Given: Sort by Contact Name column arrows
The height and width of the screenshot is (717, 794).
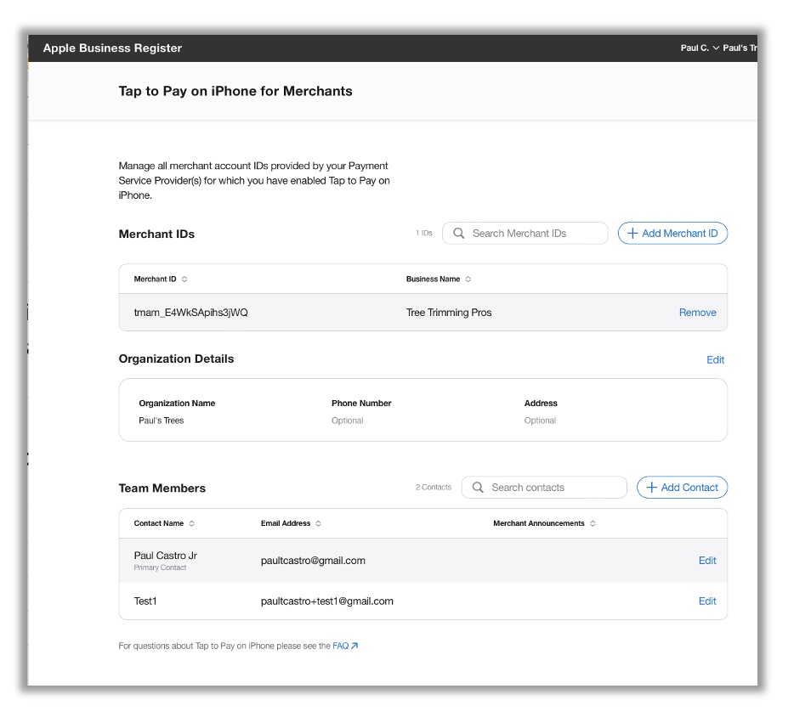Looking at the screenshot, I should 191,524.
